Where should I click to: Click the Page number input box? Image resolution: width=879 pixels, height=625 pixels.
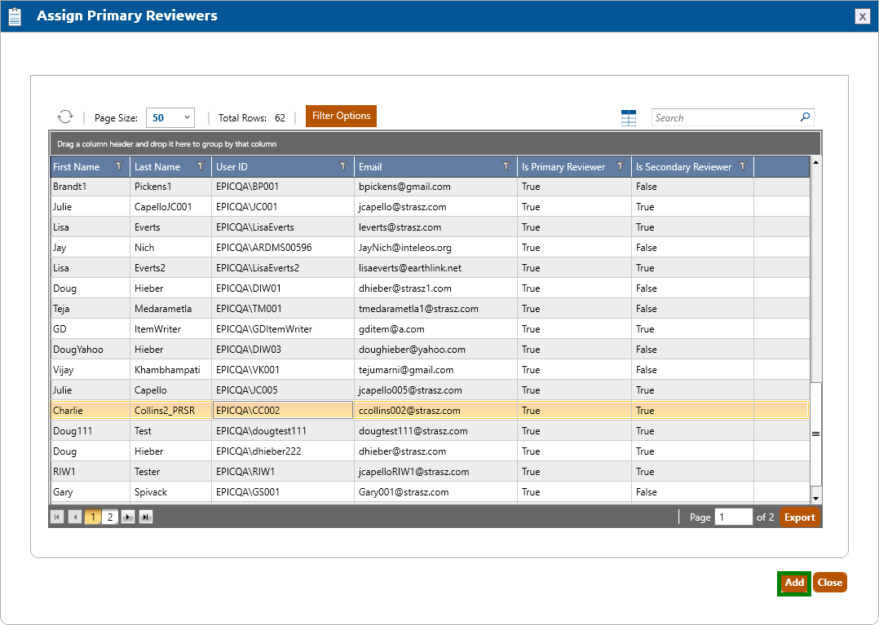tap(732, 517)
